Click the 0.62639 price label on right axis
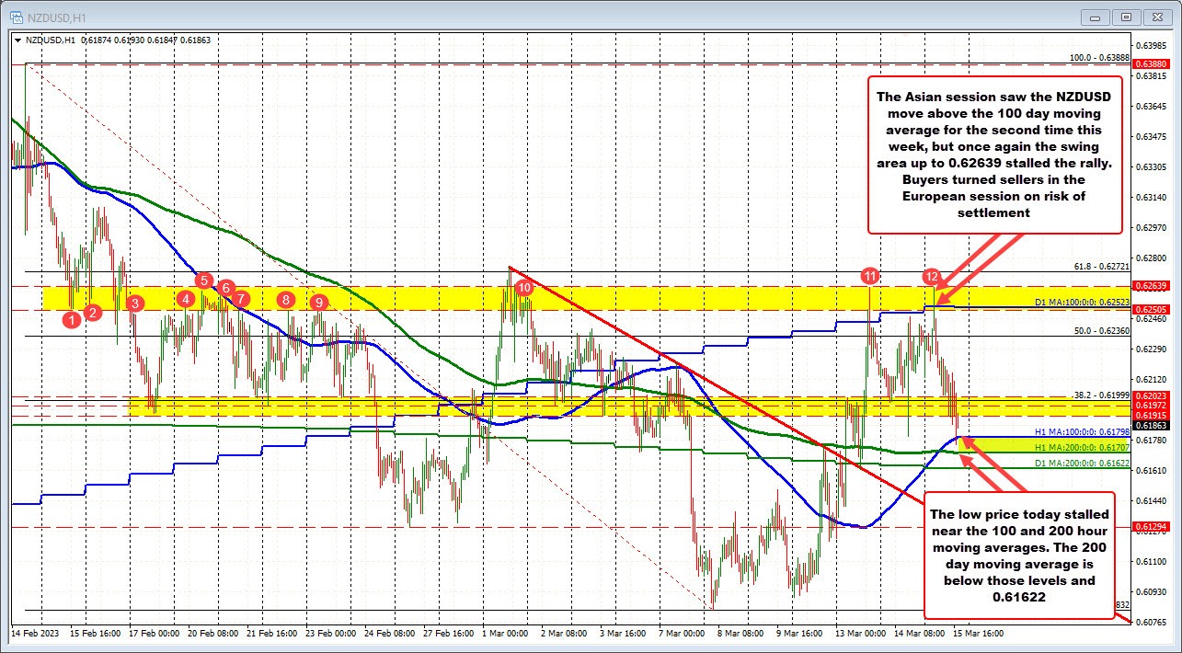1182x653 pixels. pos(1149,285)
